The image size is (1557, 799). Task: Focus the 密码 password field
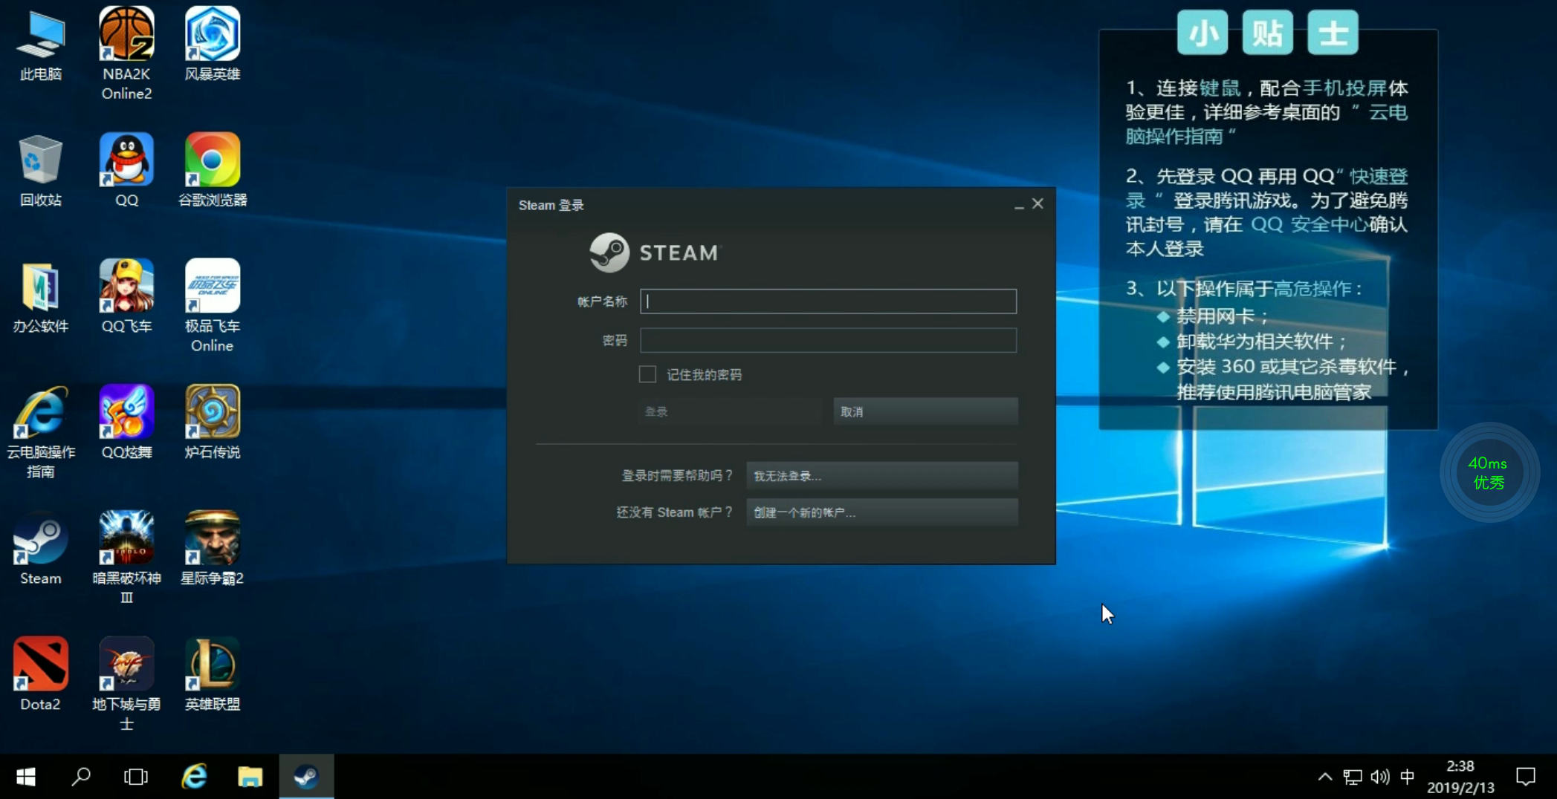[x=828, y=340]
